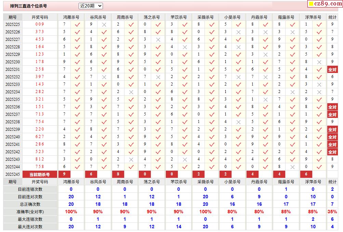Click the X mark for 丹霞 in row 2025235
Image resolution: width=343 pixels, height=232 pixels.
click(x=265, y=99)
